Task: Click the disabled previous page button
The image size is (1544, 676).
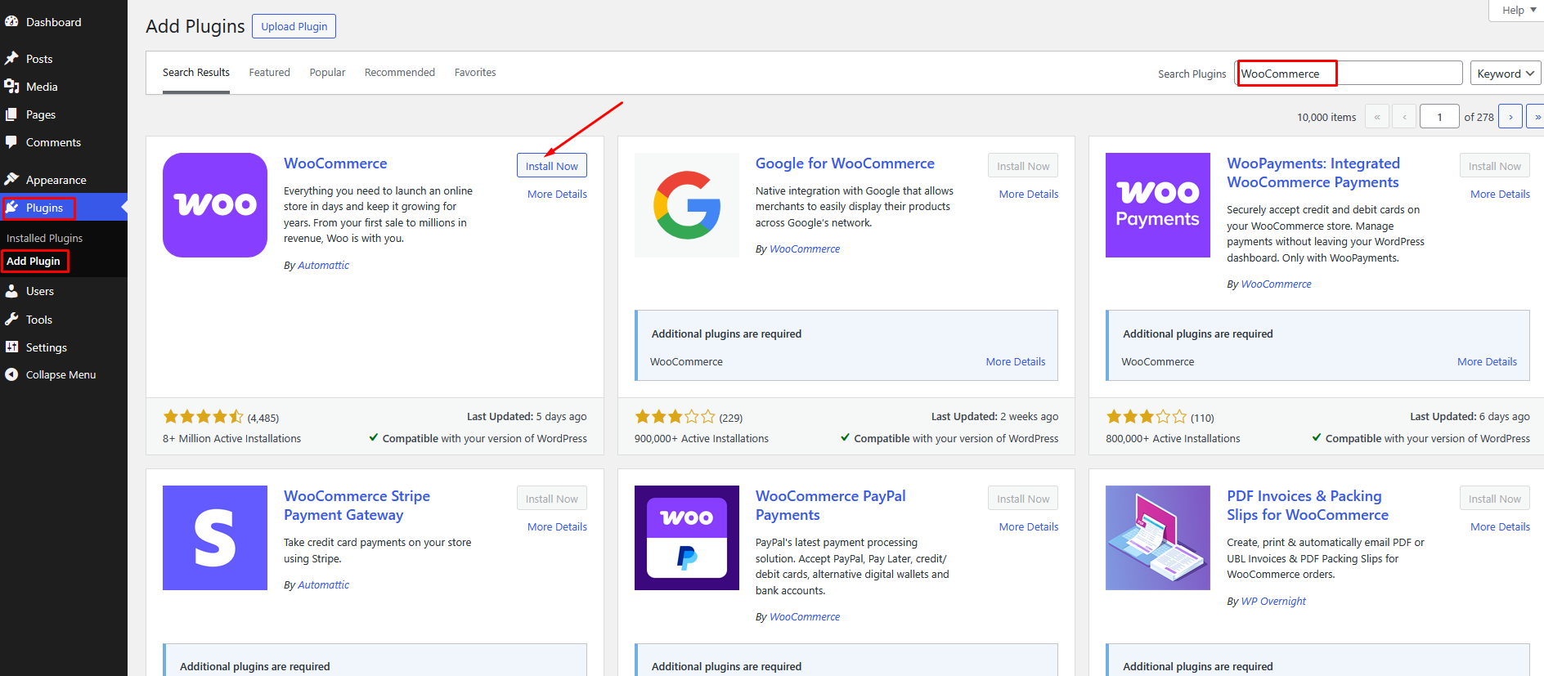Action: (1404, 117)
